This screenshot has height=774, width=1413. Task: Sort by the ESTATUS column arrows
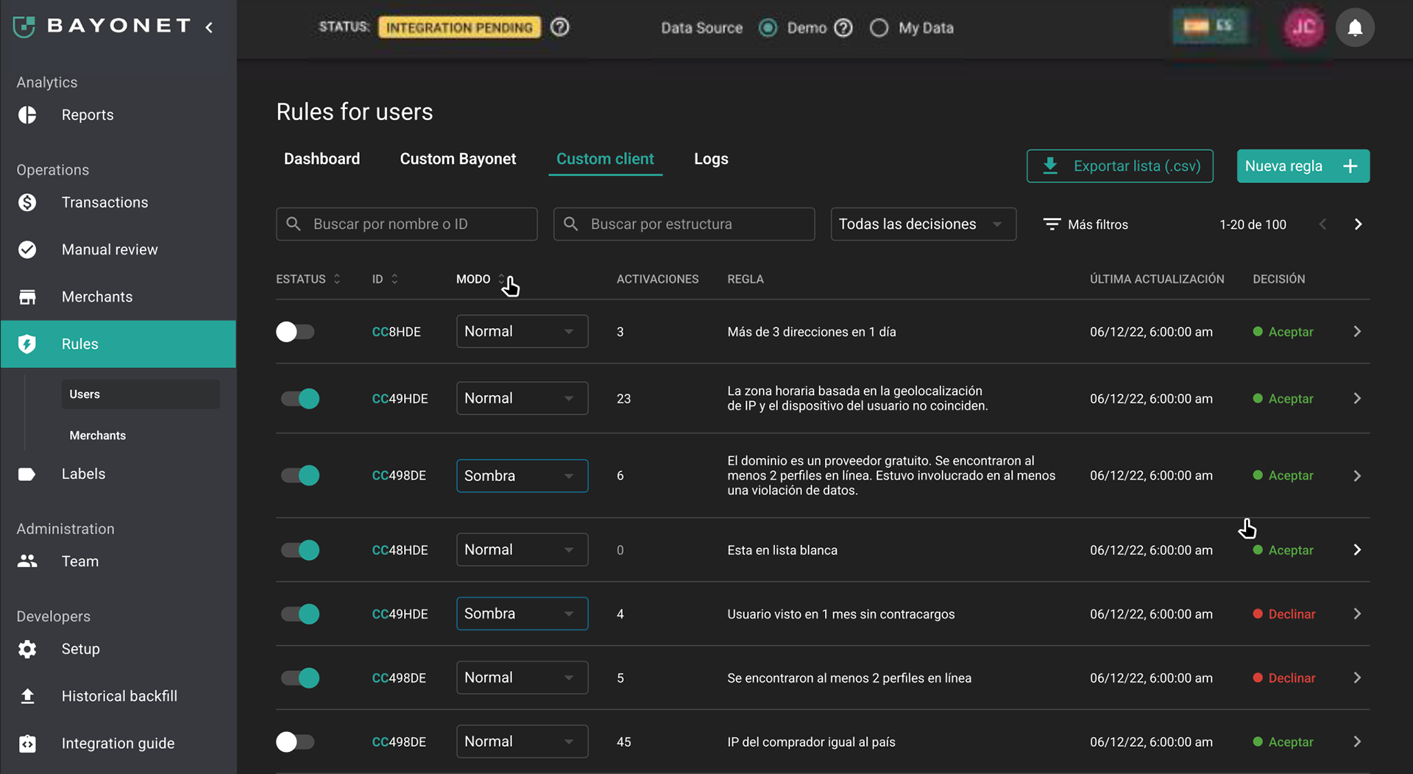click(337, 279)
